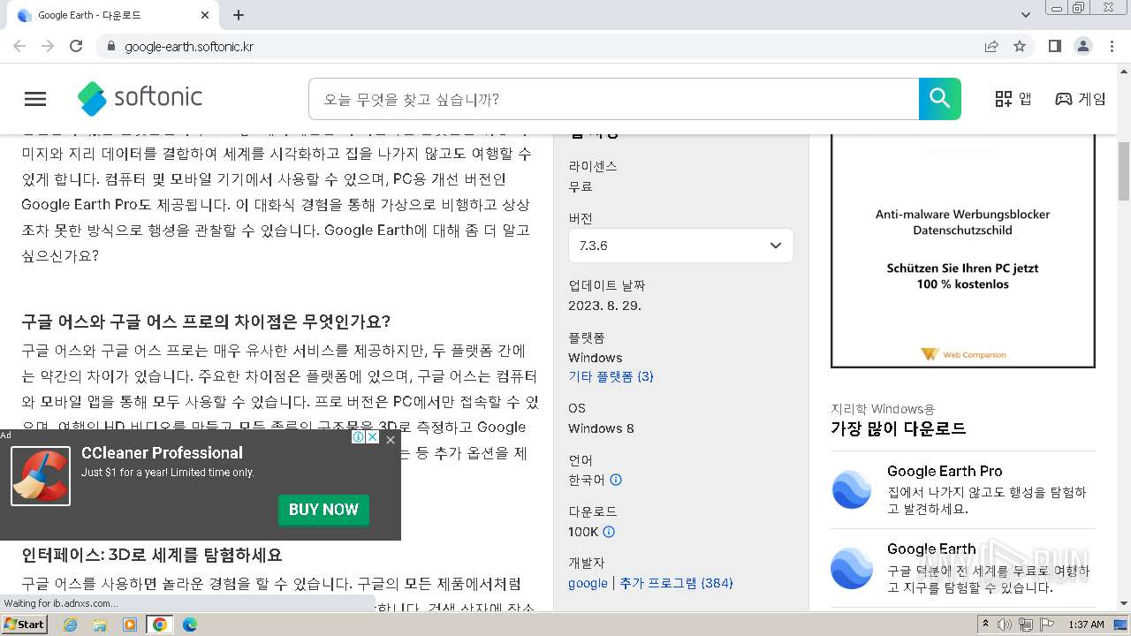The width and height of the screenshot is (1131, 636).
Task: Open the Action Center flag icon
Action: tap(1046, 625)
